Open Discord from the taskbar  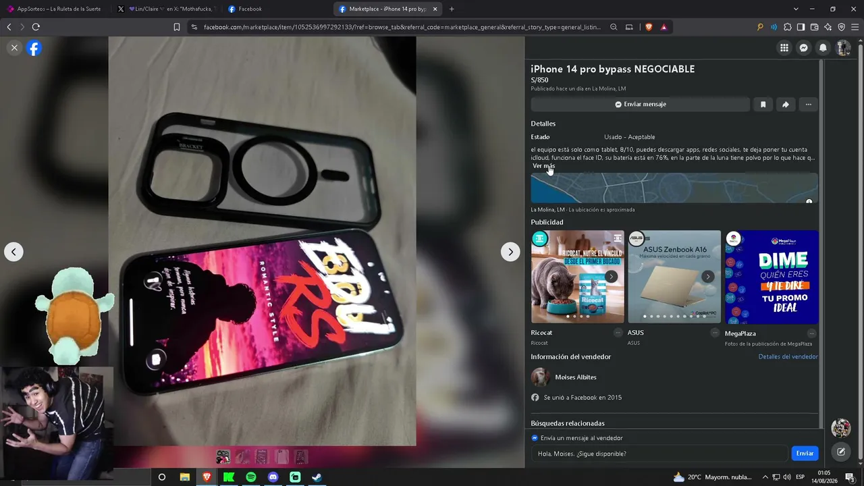(x=273, y=477)
